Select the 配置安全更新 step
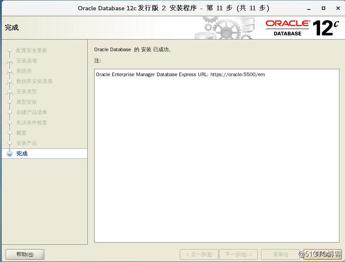Image resolution: width=345 pixels, height=262 pixels. pos(32,50)
